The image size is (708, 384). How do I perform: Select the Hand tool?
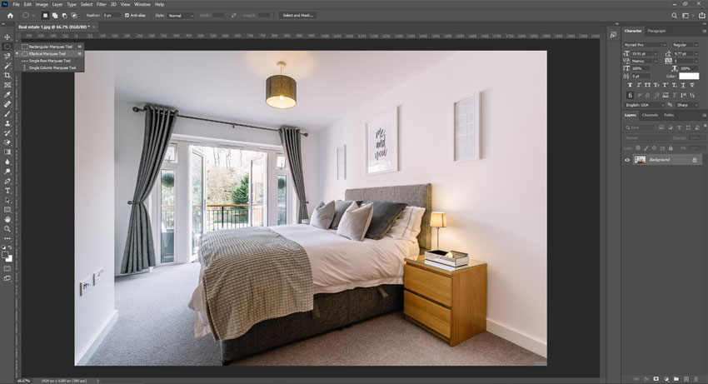[7, 219]
